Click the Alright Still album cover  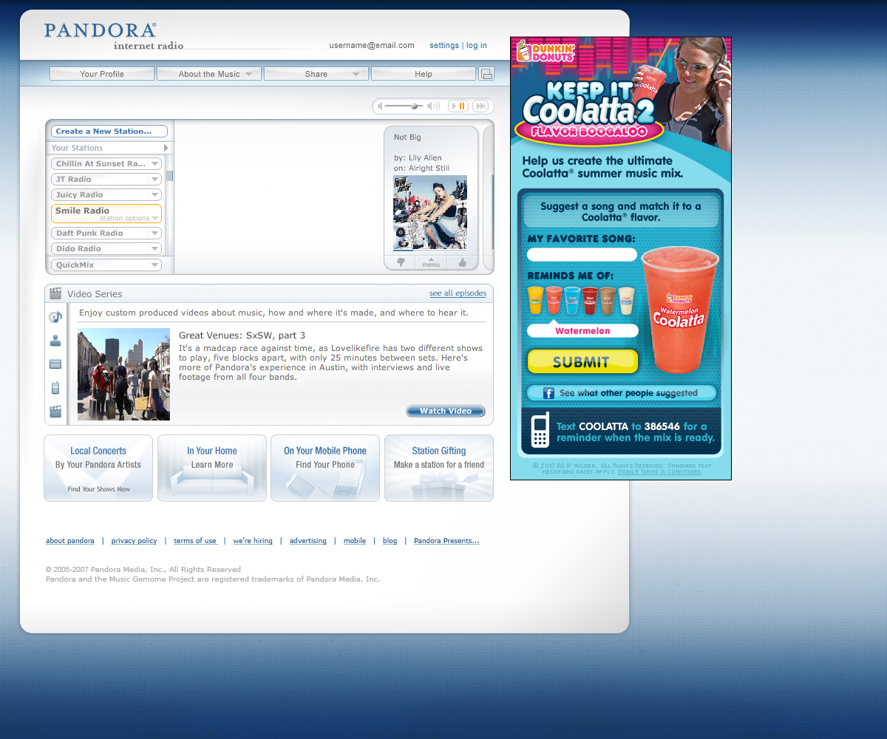430,213
